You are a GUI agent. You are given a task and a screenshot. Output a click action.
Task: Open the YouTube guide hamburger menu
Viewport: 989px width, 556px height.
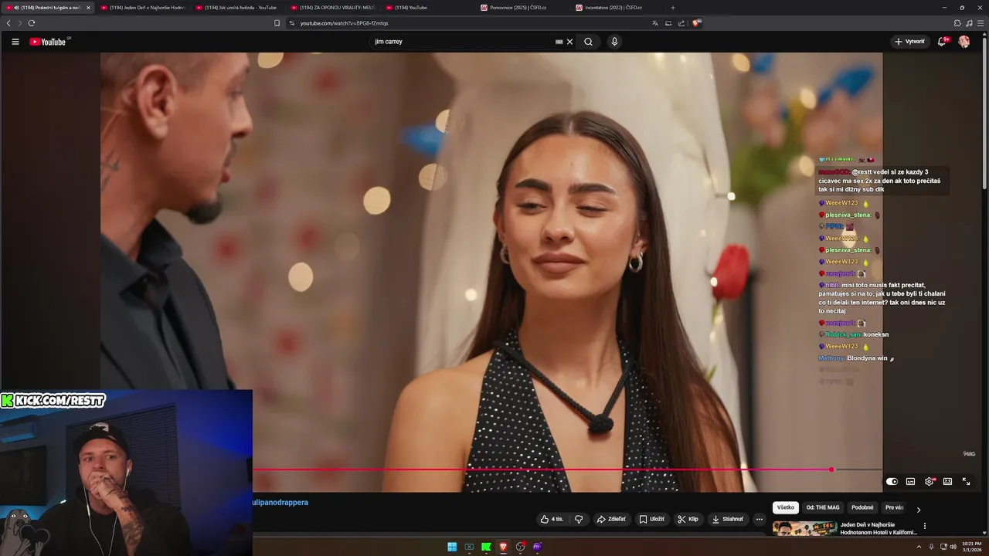click(15, 42)
